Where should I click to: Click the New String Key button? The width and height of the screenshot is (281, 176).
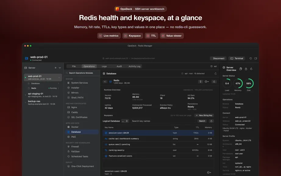(x=204, y=116)
